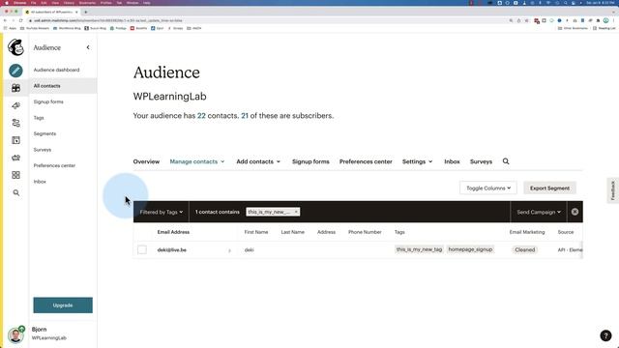Click Bjorn's profile avatar
Viewport: 619px width, 348px height.
[15, 334]
